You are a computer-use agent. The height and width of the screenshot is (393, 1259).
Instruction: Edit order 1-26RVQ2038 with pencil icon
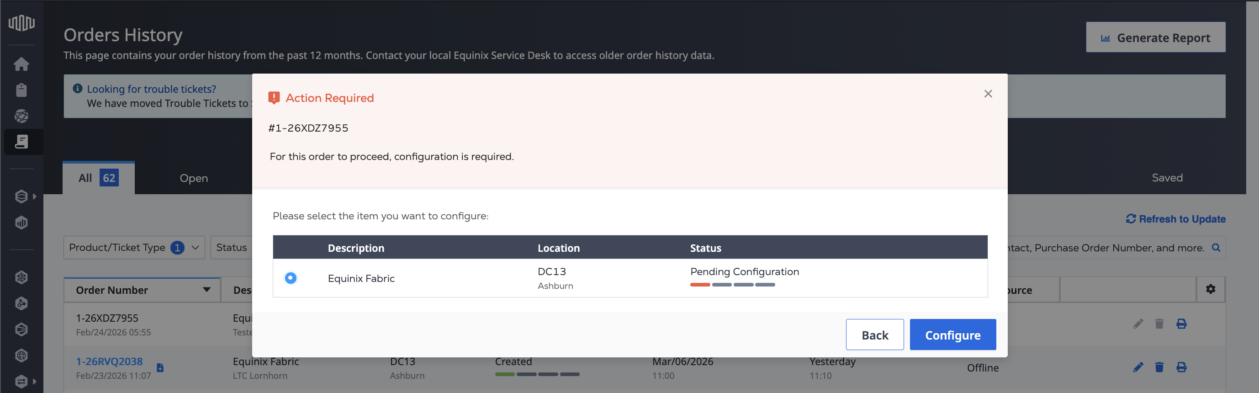(1138, 367)
